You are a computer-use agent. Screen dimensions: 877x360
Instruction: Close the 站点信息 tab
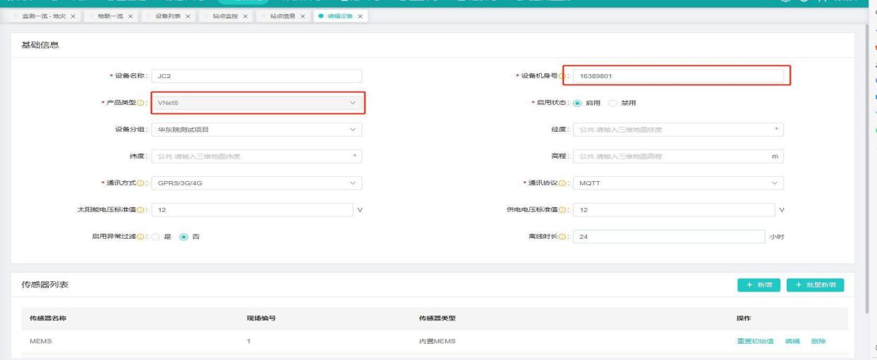[303, 17]
